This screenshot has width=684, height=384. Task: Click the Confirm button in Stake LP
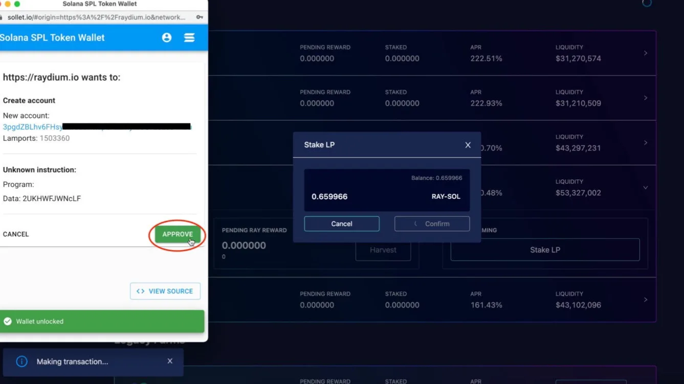tap(432, 224)
